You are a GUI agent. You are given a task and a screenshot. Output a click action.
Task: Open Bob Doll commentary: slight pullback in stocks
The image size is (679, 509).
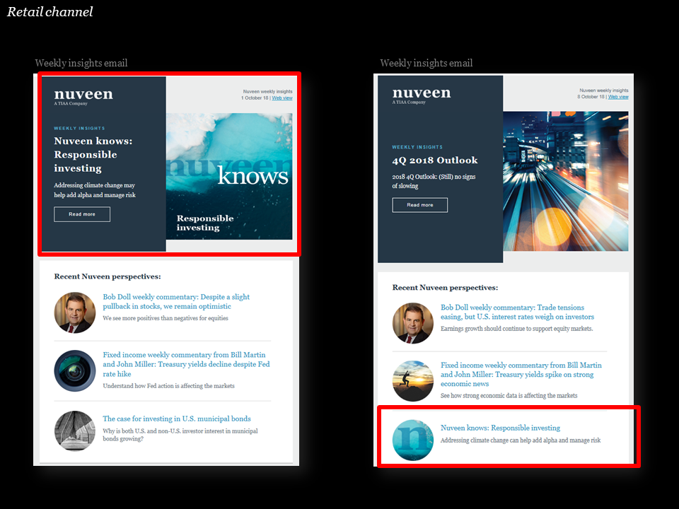[176, 302]
